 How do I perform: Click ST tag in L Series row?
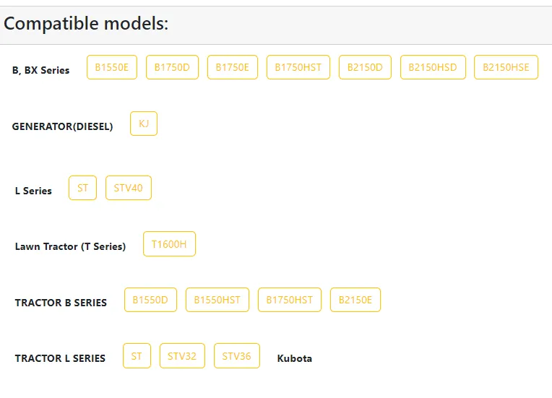(83, 188)
